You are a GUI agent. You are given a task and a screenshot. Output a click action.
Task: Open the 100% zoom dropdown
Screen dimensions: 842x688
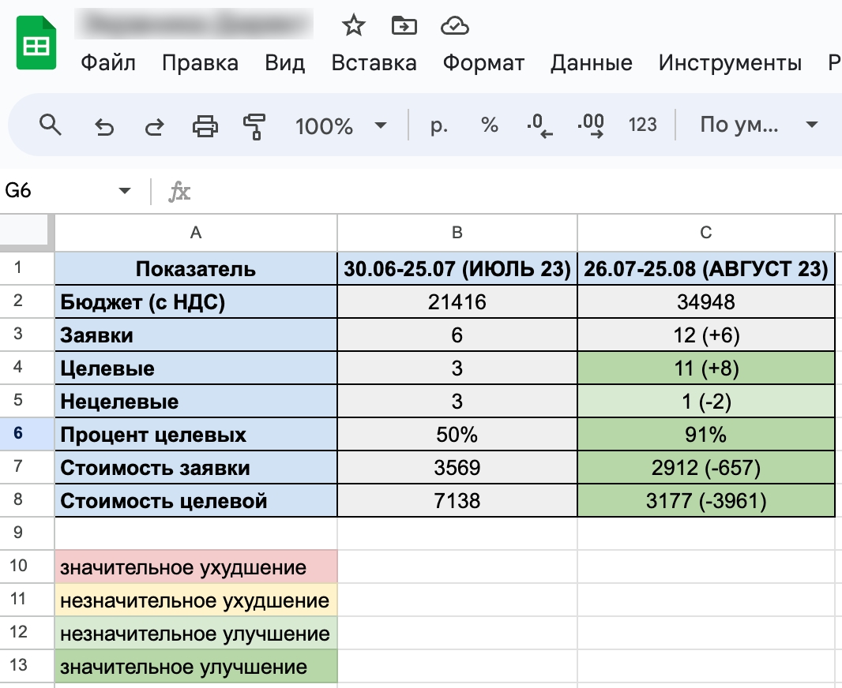(340, 125)
